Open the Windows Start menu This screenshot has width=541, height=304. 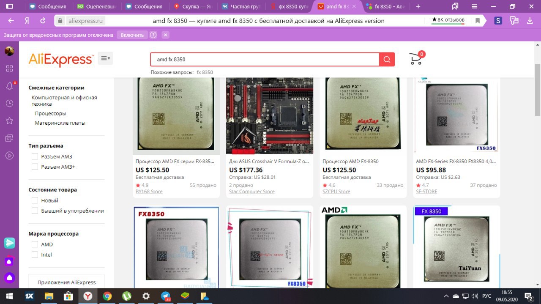tap(9, 296)
